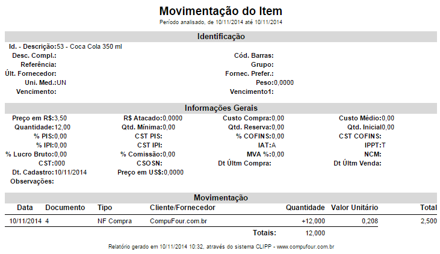This screenshot has height=254, width=440.
Task: Click the www.compufour.com.br footer link
Action: pos(305,247)
